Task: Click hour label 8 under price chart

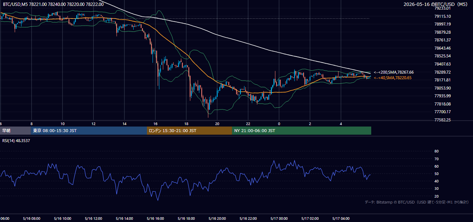Action: (x=31, y=124)
